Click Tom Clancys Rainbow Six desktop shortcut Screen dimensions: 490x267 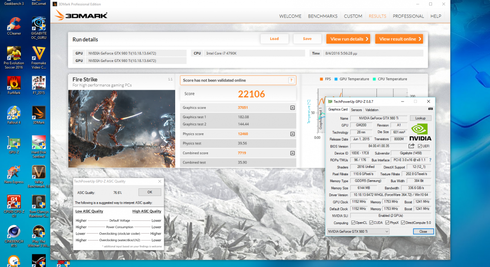point(39,206)
